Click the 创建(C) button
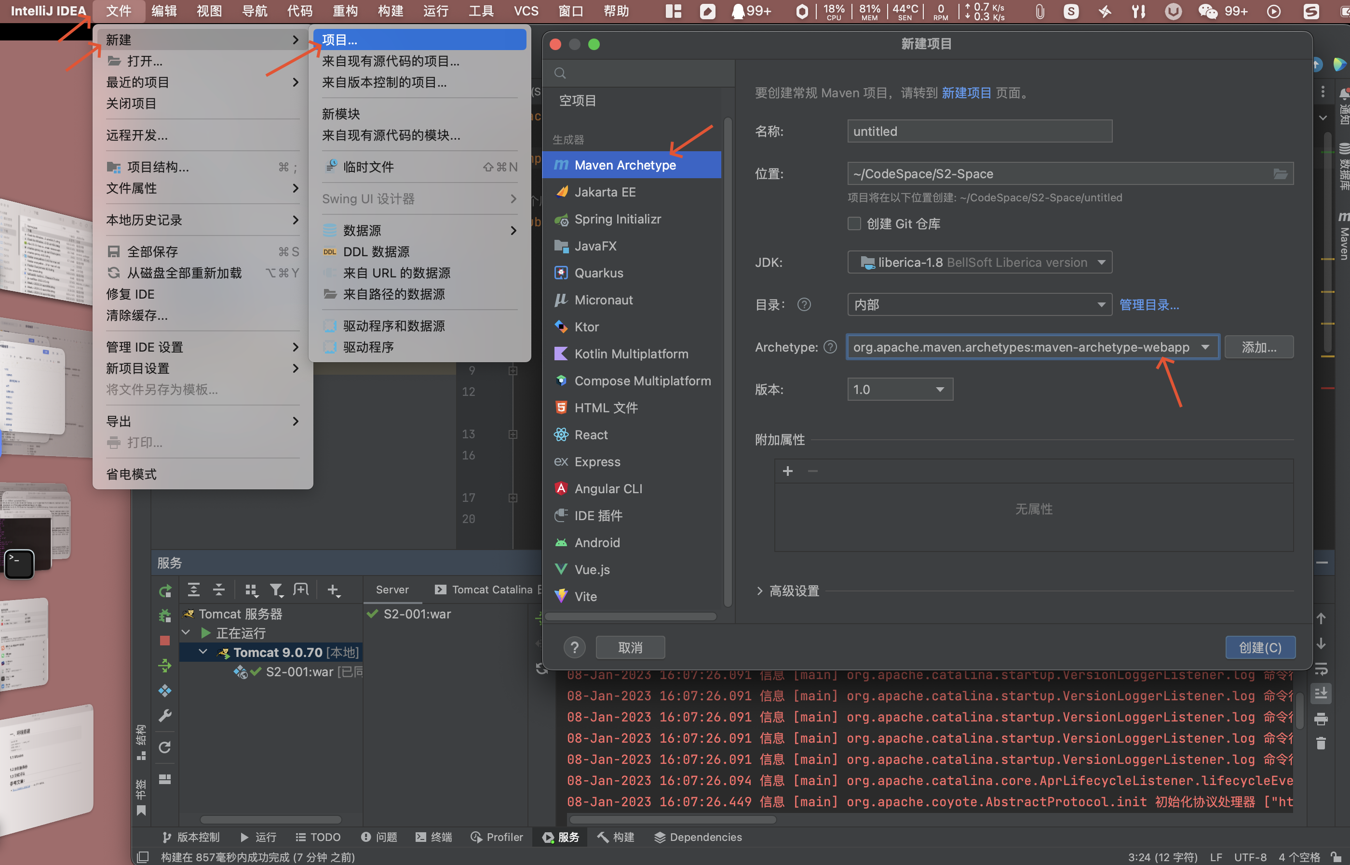The image size is (1350, 865). coord(1260,648)
